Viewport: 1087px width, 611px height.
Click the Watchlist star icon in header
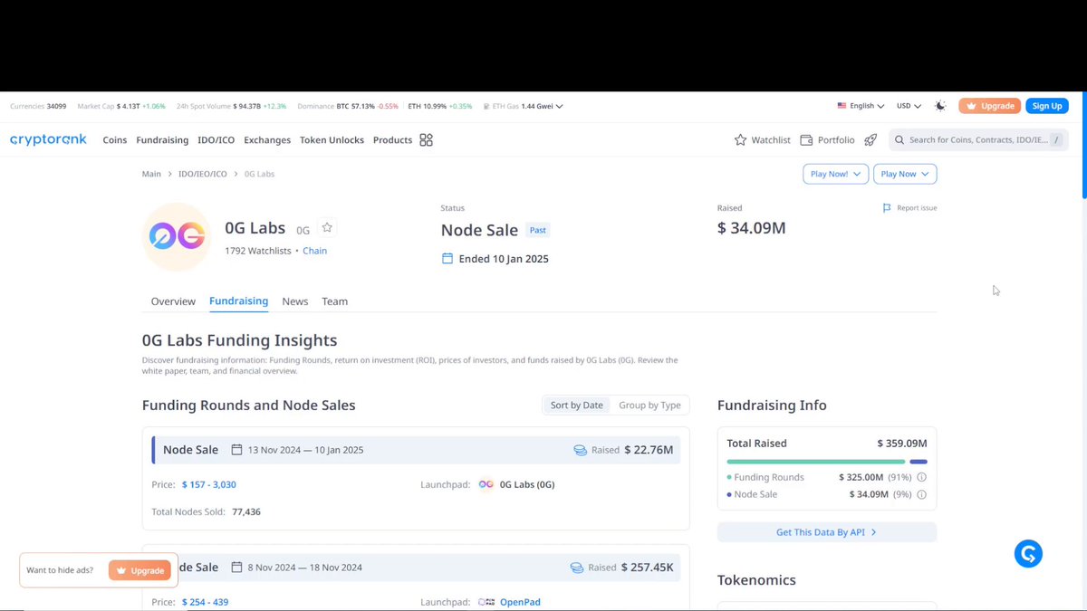(x=740, y=140)
